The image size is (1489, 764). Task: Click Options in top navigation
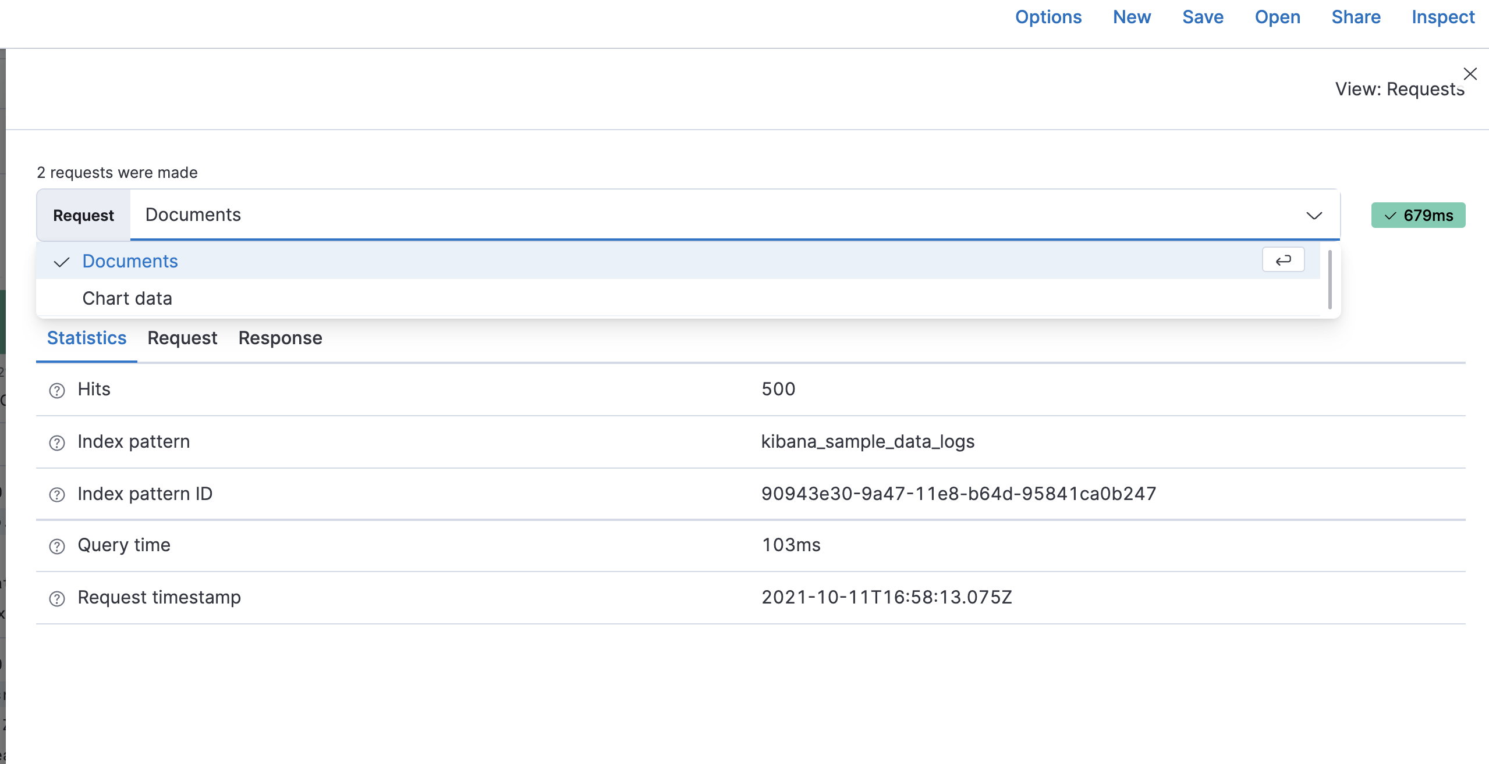[x=1048, y=17]
